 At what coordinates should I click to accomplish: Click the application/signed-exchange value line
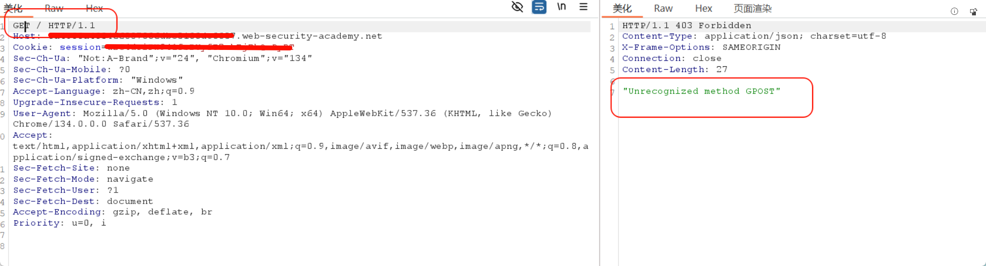tap(121, 157)
